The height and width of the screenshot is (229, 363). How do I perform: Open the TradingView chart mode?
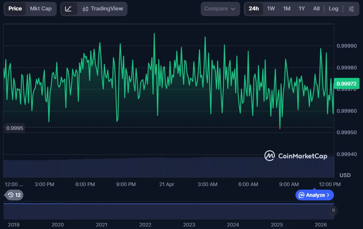102,9
